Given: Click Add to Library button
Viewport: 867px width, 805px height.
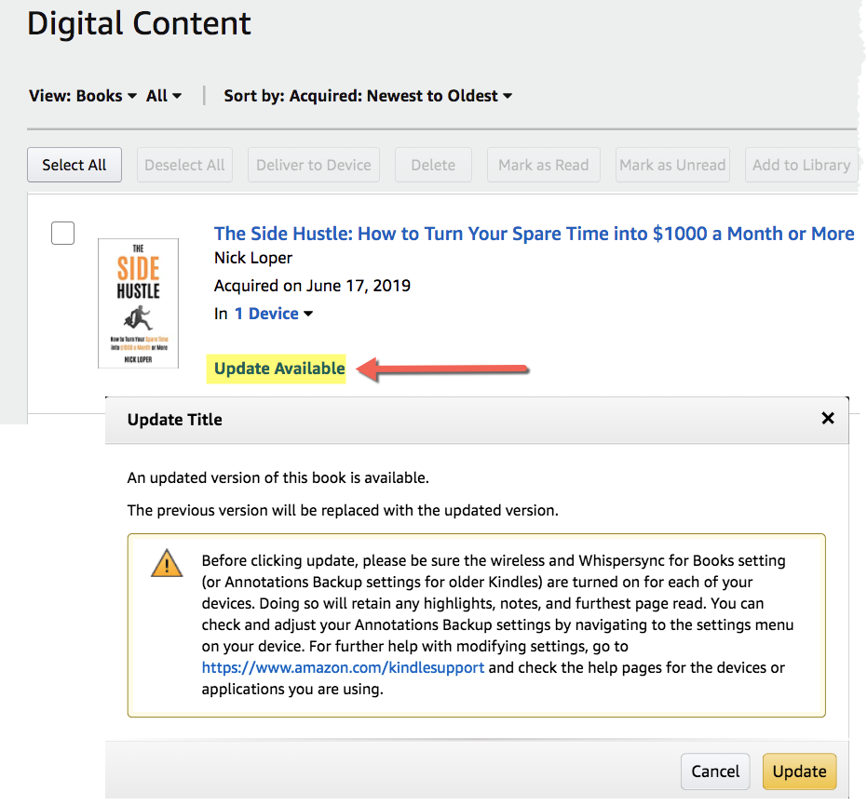Looking at the screenshot, I should pyautogui.click(x=801, y=165).
